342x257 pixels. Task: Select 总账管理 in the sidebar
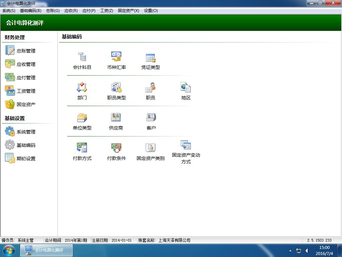point(20,51)
